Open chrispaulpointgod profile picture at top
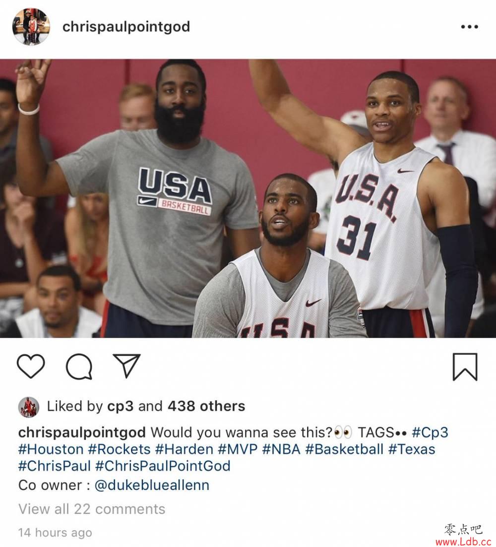The width and height of the screenshot is (496, 547). [x=31, y=27]
